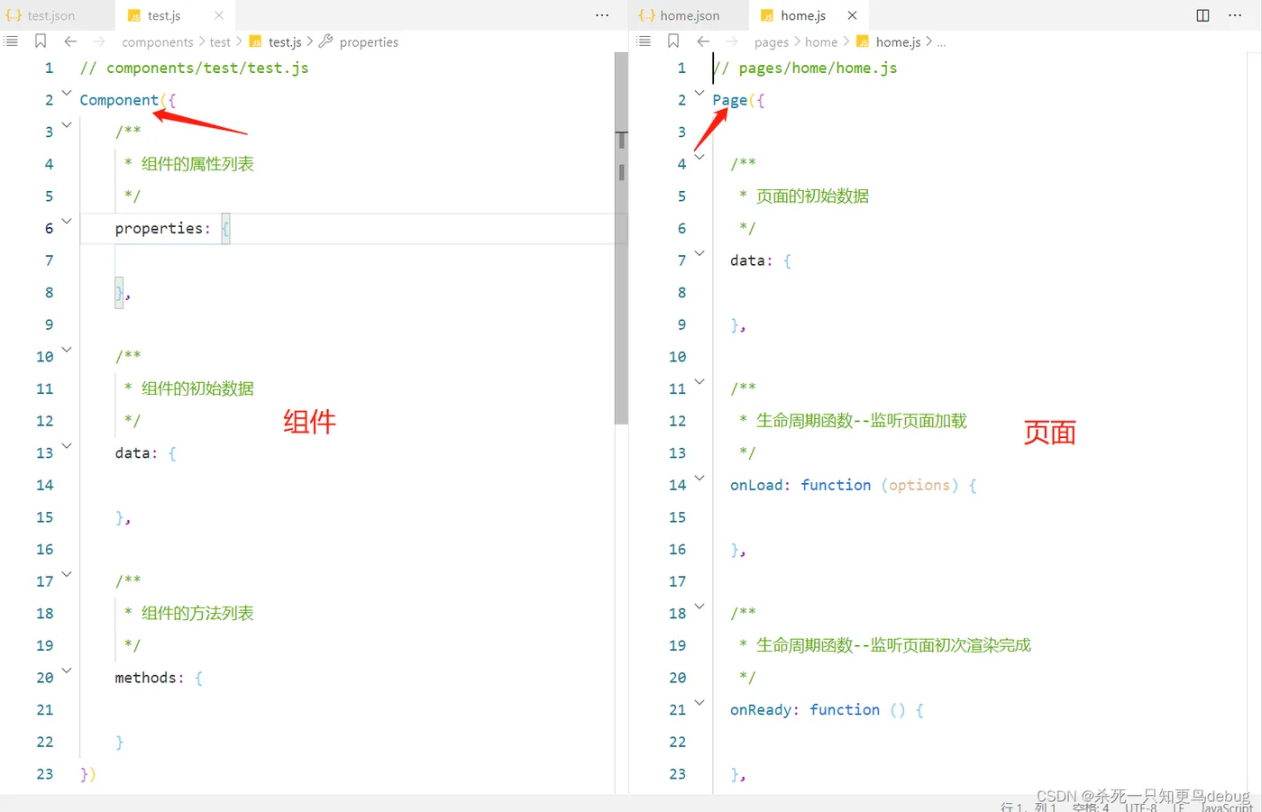Click 'Page' keyword in home.js
The height and width of the screenshot is (812, 1262).
pos(729,100)
